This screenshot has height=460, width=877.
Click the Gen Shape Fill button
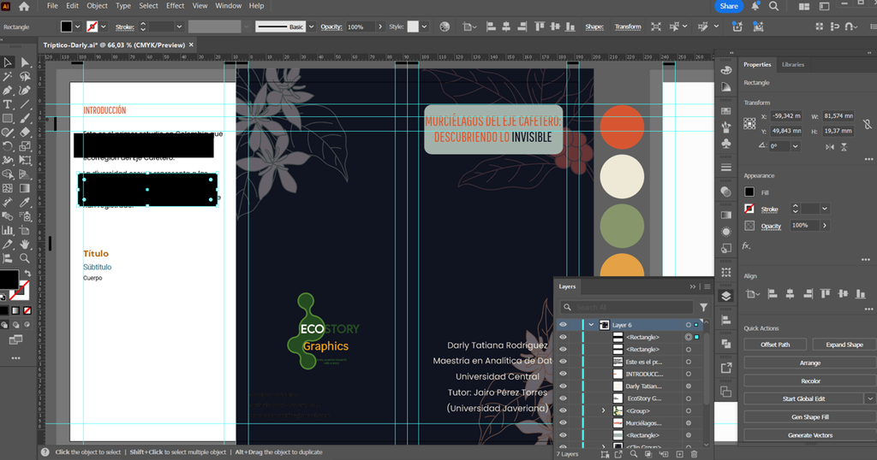point(810,417)
